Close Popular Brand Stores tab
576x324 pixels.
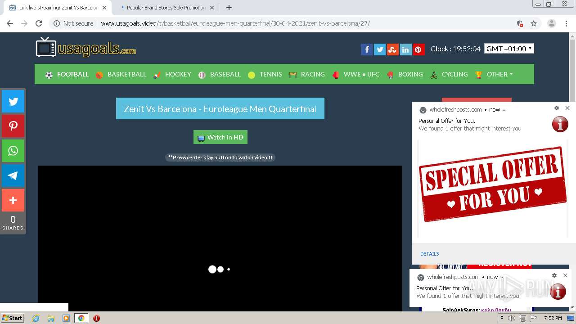(212, 8)
